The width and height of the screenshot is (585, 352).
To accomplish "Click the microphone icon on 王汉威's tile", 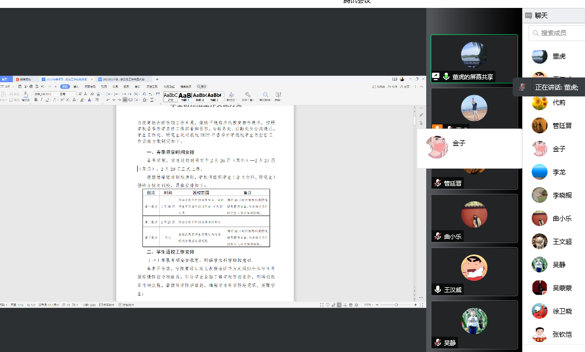I will (437, 289).
